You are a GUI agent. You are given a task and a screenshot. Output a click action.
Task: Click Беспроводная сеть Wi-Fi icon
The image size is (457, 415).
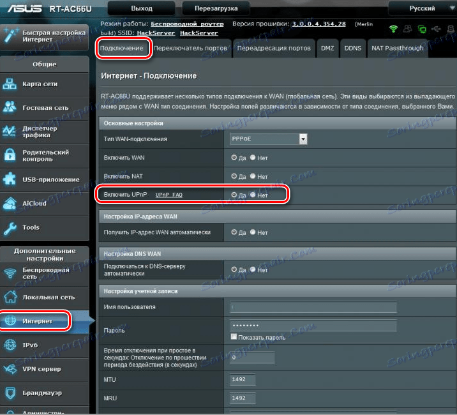(10, 273)
